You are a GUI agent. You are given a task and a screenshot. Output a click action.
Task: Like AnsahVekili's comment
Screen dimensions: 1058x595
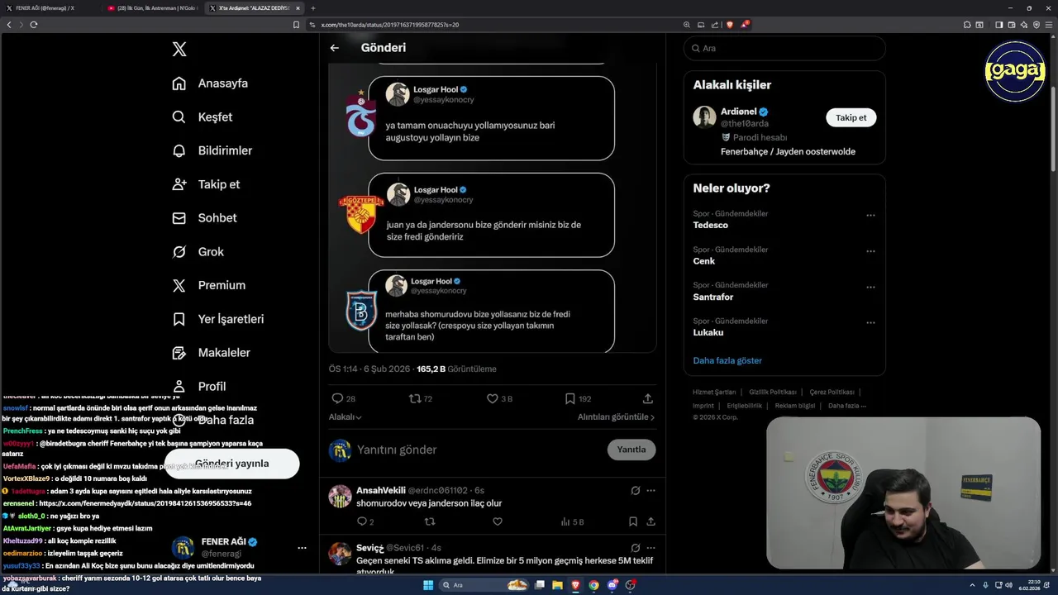497,521
